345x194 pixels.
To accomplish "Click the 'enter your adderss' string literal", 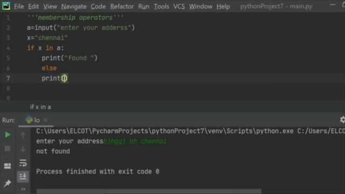I will [94, 27].
